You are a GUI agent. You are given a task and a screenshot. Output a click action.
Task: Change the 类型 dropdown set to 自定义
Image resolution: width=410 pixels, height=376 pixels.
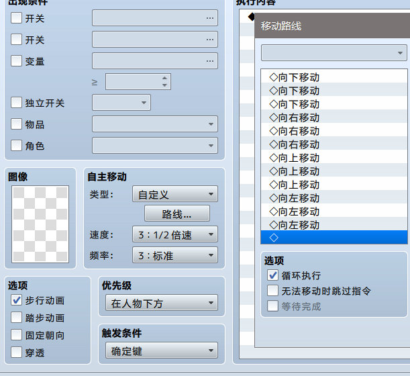click(175, 194)
